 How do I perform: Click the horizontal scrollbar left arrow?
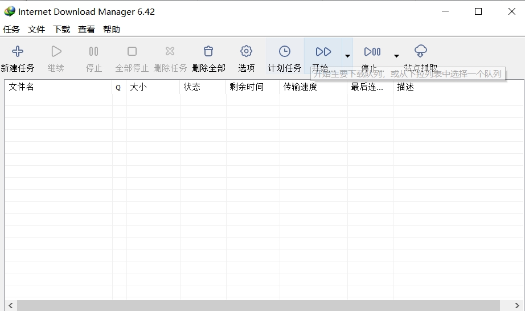(x=11, y=305)
